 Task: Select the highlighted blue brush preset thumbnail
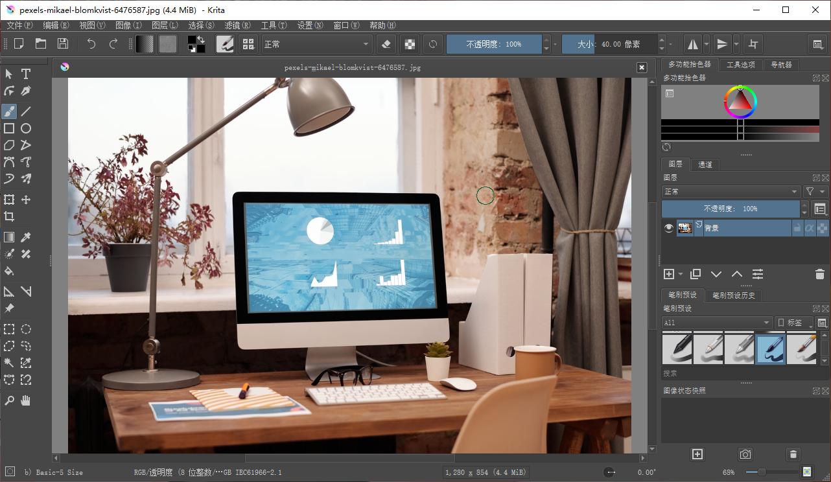coord(770,349)
